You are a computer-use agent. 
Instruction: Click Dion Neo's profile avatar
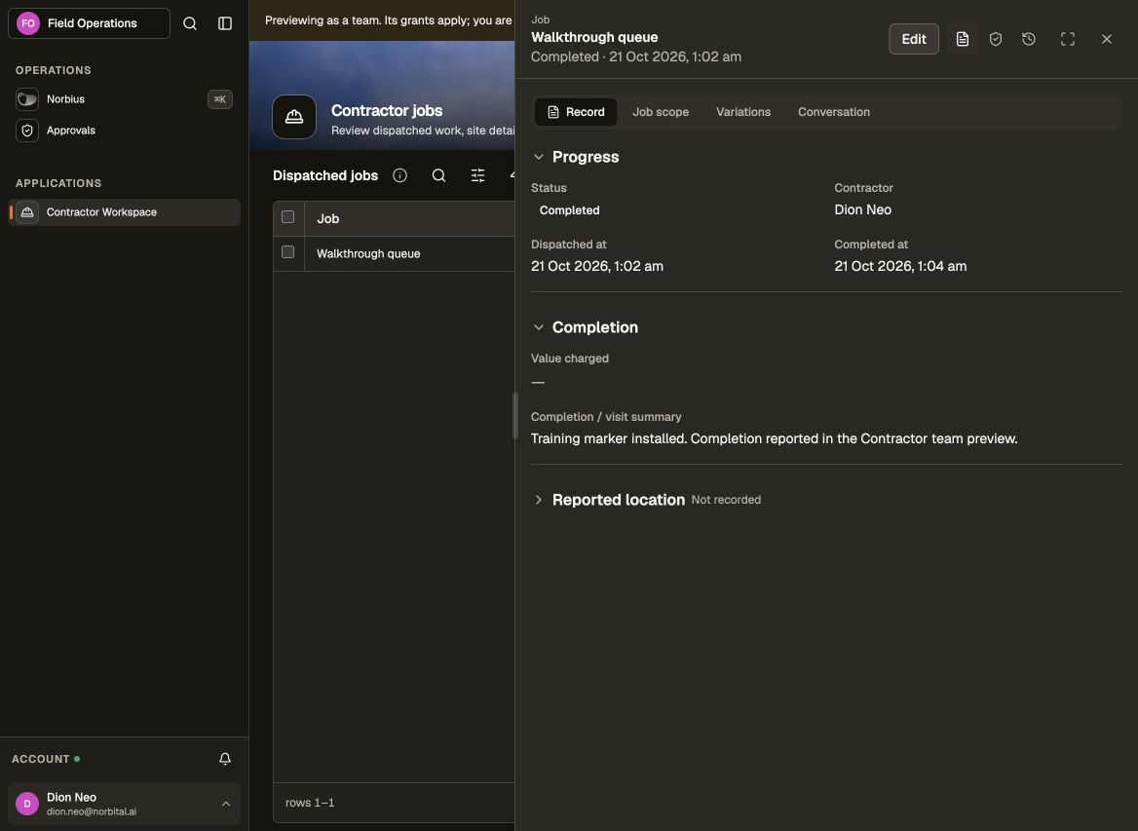click(x=27, y=804)
